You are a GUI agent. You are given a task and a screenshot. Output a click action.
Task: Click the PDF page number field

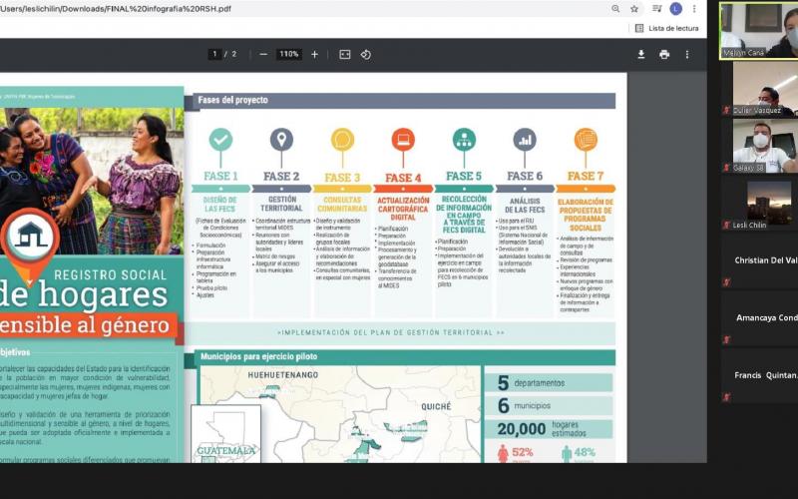[214, 54]
